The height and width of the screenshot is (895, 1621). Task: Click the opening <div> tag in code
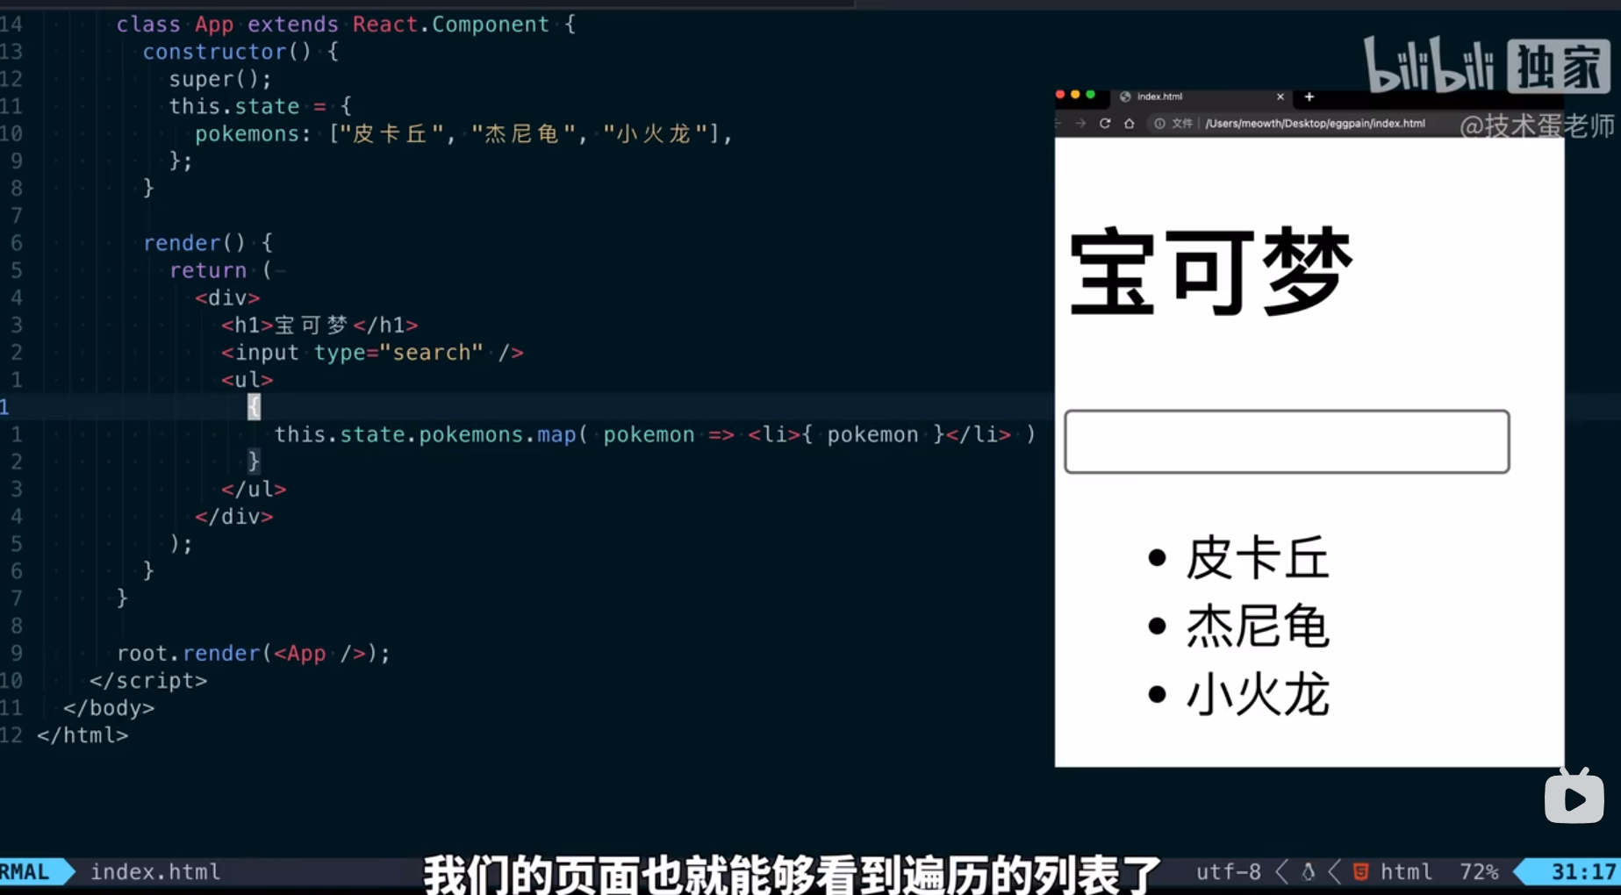point(227,297)
